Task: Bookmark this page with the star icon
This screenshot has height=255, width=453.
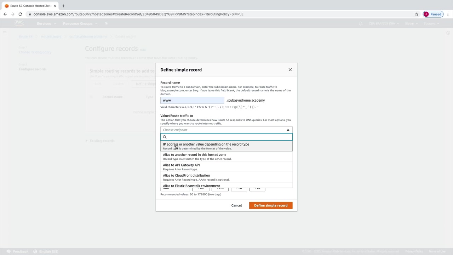Action: click(x=417, y=14)
